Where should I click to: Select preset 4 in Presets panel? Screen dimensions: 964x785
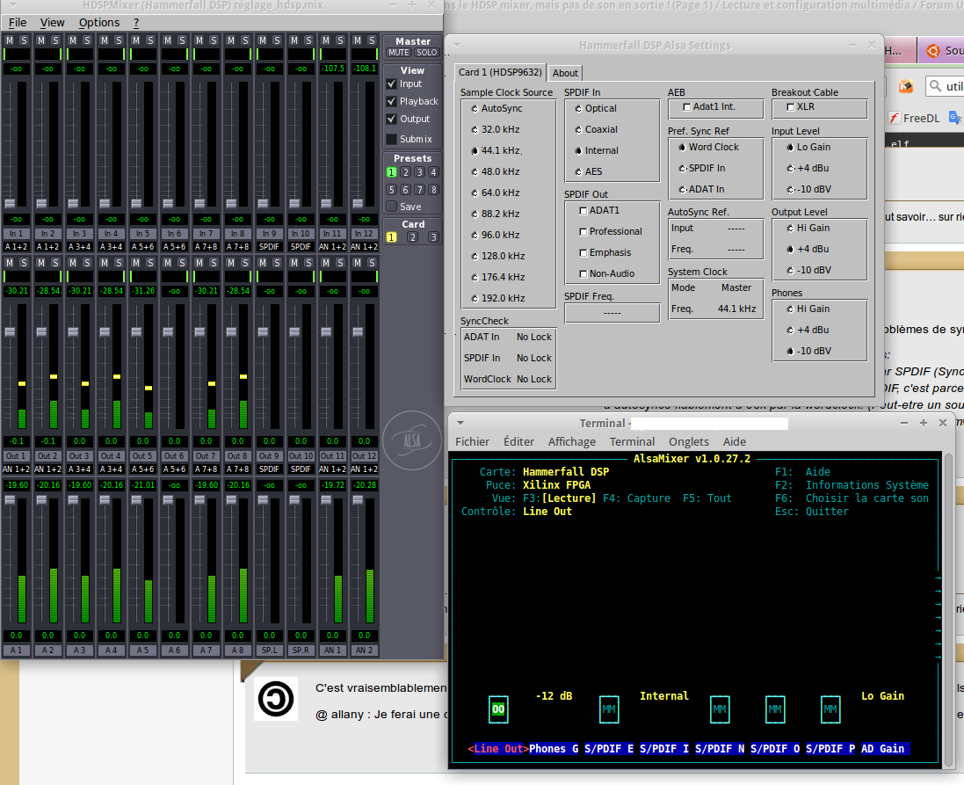pos(433,172)
